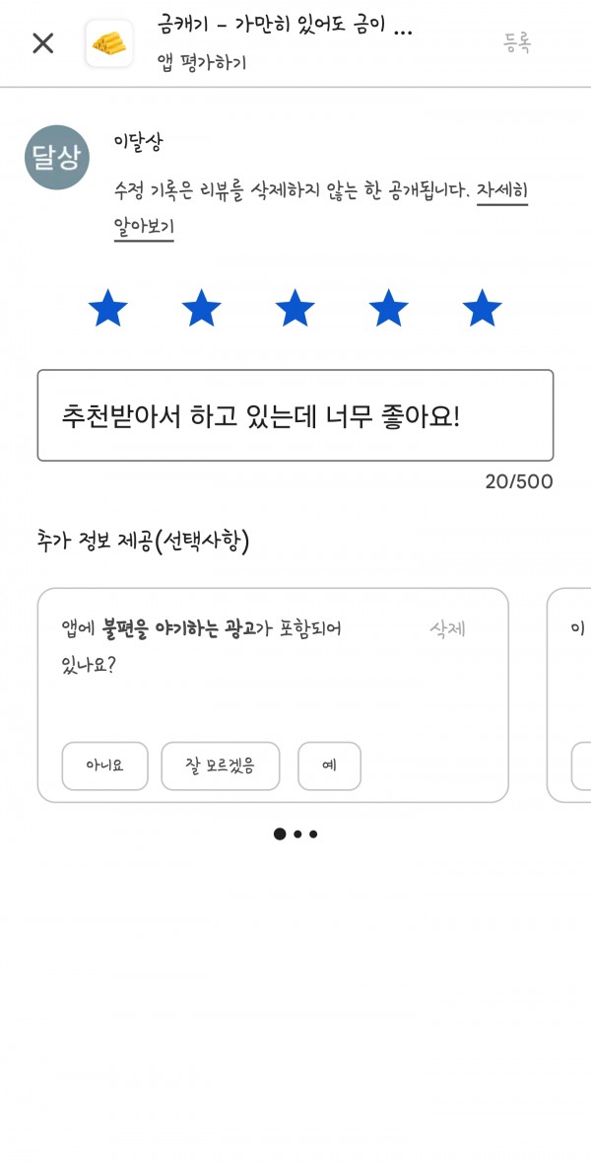Select the first star rating
Screen dimensions: 591x1162
(108, 309)
